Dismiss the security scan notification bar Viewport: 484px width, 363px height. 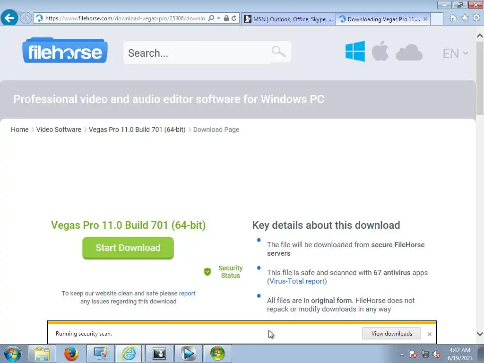pos(429,334)
